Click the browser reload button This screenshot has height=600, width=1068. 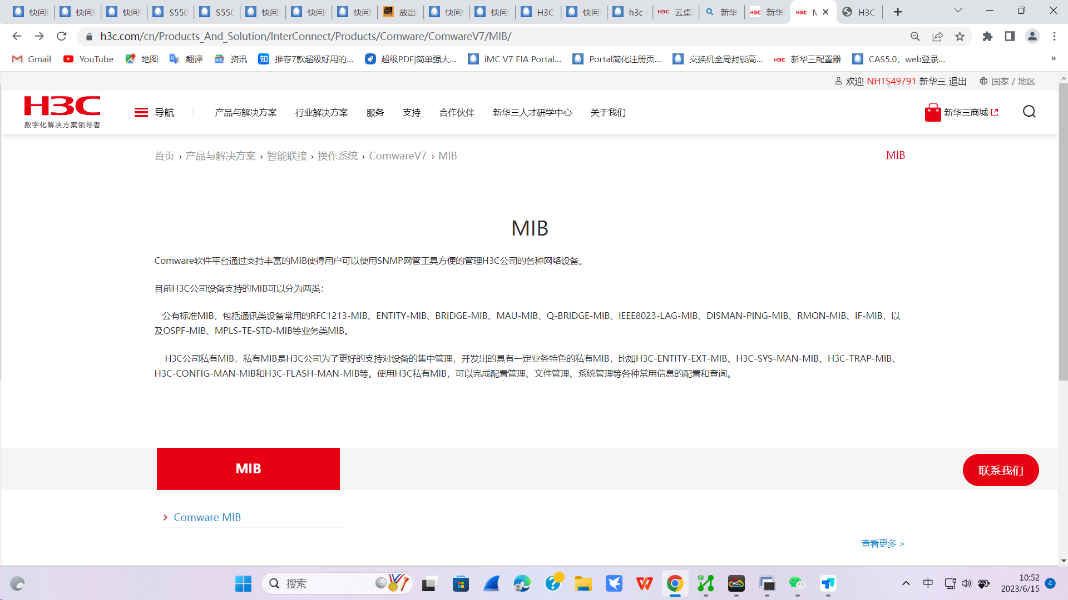pyautogui.click(x=62, y=37)
